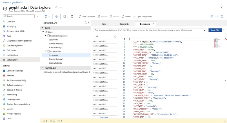Click the GitHub connect icon
Screen dimensions: 227x123
pyautogui.click(x=72, y=17)
